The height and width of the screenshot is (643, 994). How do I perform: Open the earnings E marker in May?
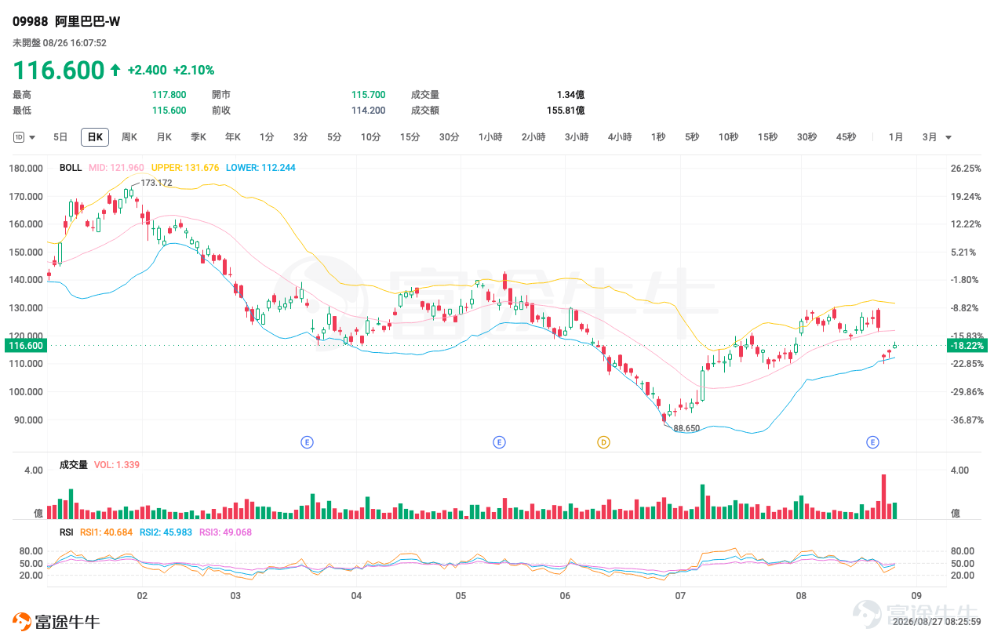click(x=499, y=442)
